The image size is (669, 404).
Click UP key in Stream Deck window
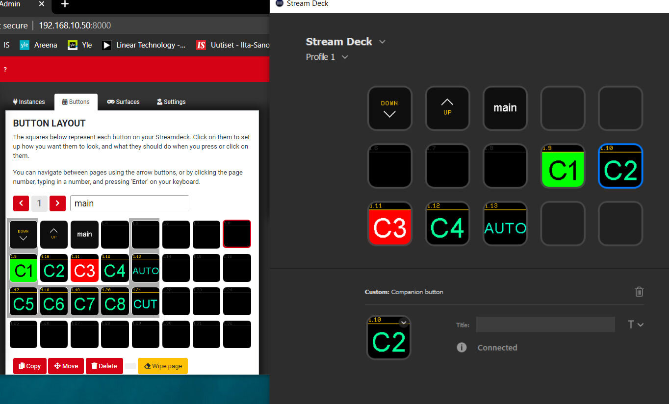(x=447, y=108)
